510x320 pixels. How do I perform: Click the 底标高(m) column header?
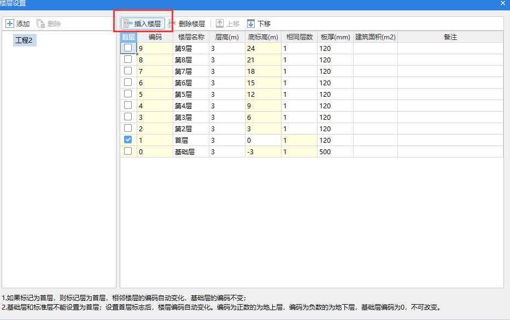[263, 37]
